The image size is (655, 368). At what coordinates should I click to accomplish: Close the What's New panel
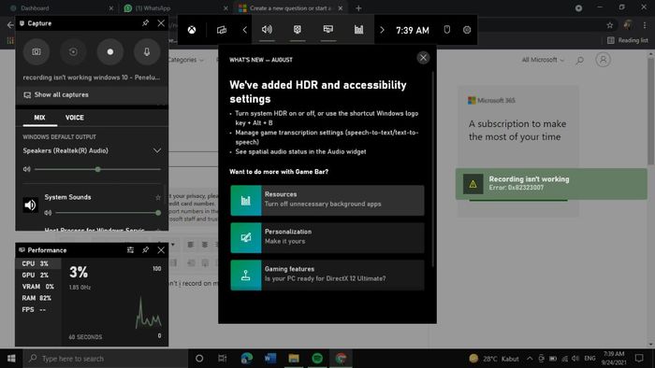pyautogui.click(x=423, y=58)
